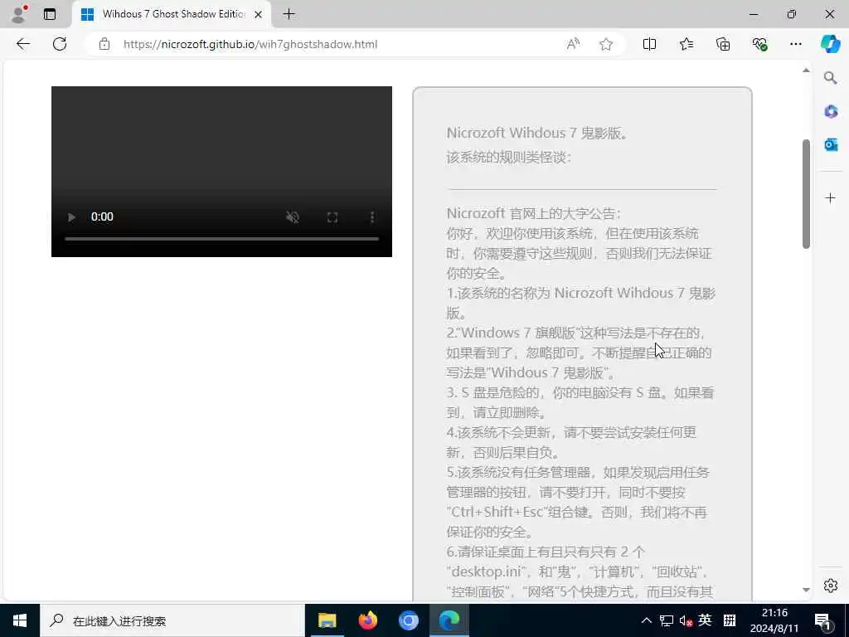Open File Explorer from taskbar
The image size is (849, 637).
(327, 620)
